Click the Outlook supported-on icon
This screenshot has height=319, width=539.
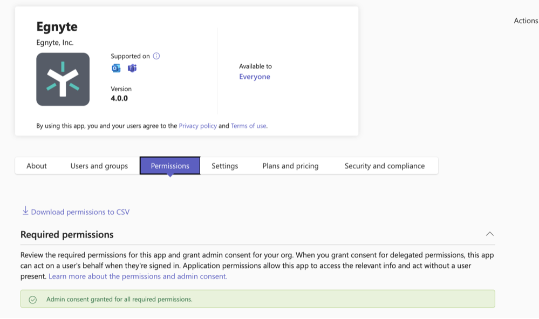coord(115,68)
